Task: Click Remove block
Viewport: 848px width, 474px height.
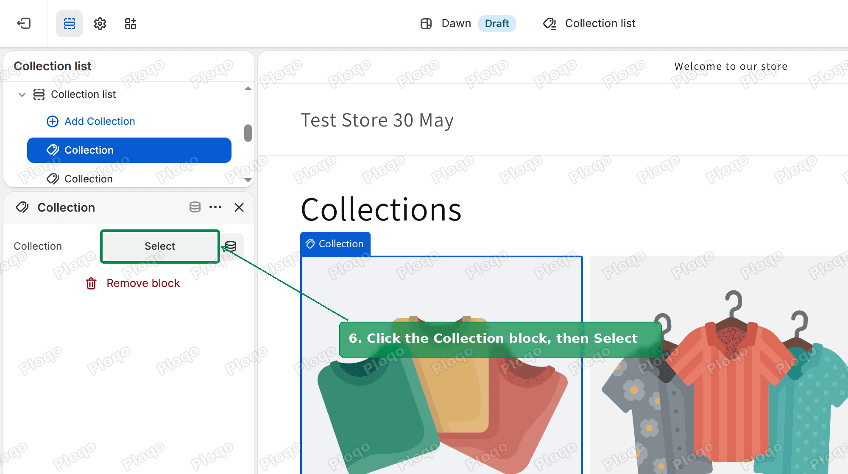Action: pos(143,283)
